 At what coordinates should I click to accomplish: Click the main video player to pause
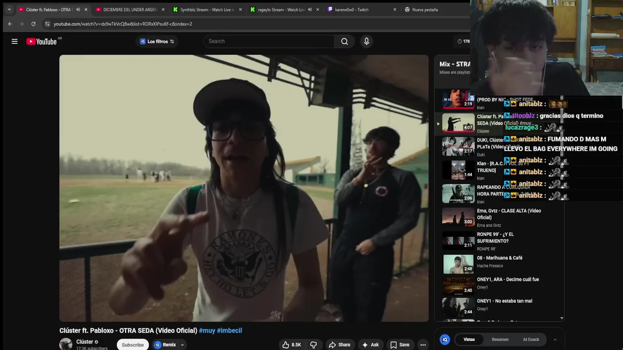[244, 188]
